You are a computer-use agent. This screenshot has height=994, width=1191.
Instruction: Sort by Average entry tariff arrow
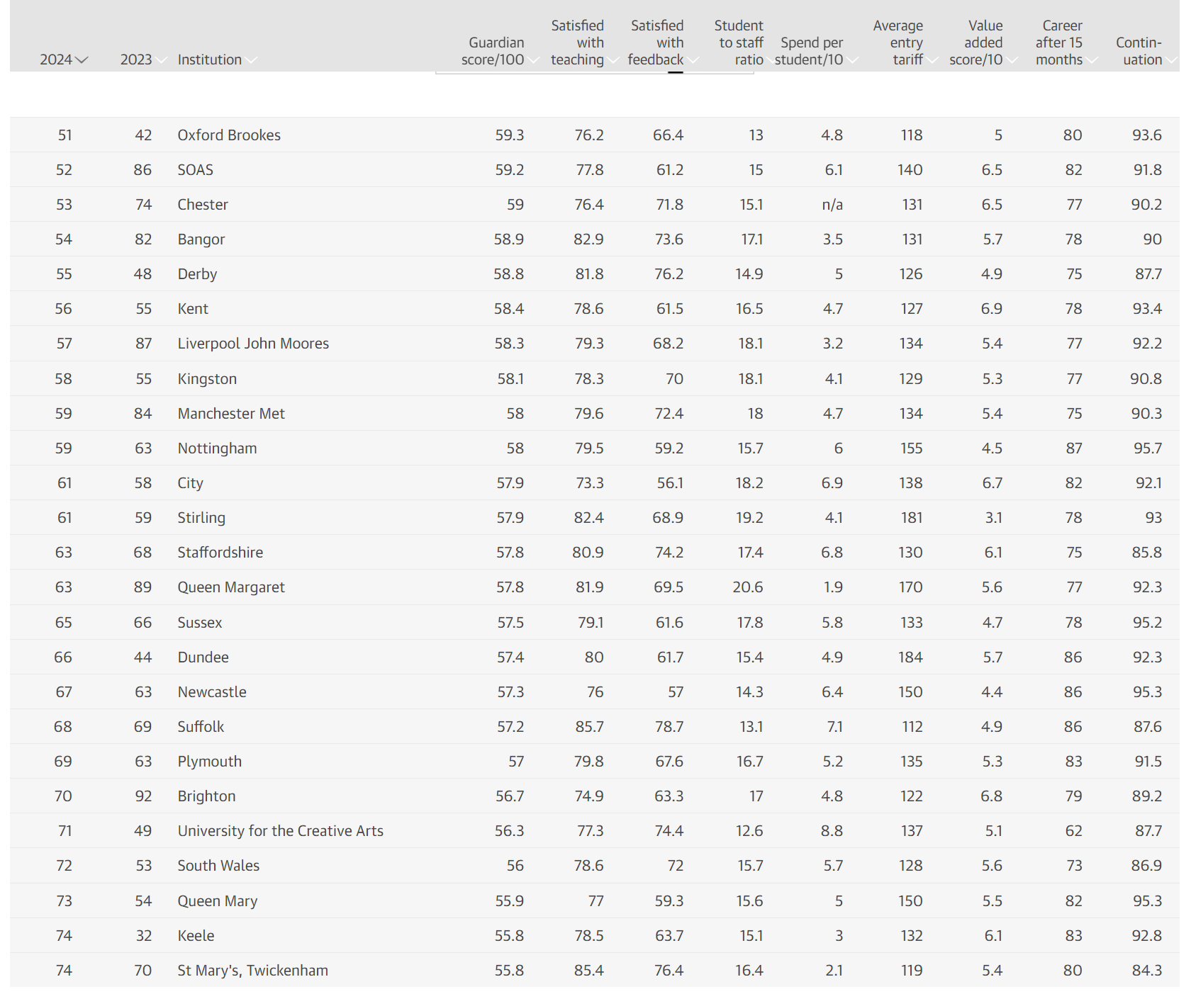(x=932, y=60)
